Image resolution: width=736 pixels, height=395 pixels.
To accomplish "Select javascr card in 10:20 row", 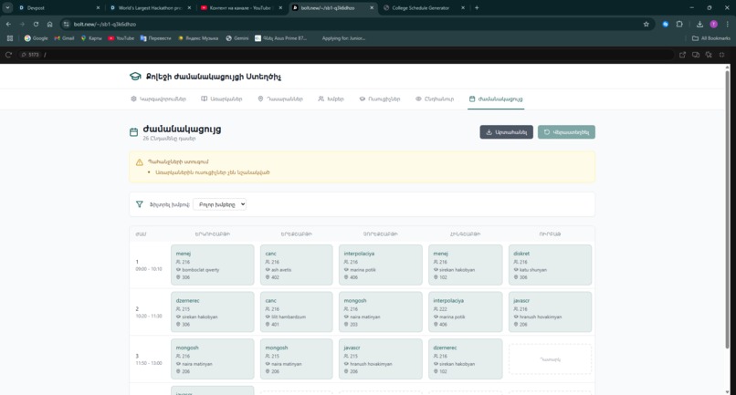I will click(x=550, y=312).
